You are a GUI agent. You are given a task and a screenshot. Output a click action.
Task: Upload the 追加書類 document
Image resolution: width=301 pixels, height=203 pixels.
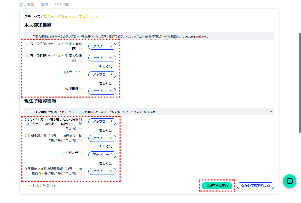102,91
